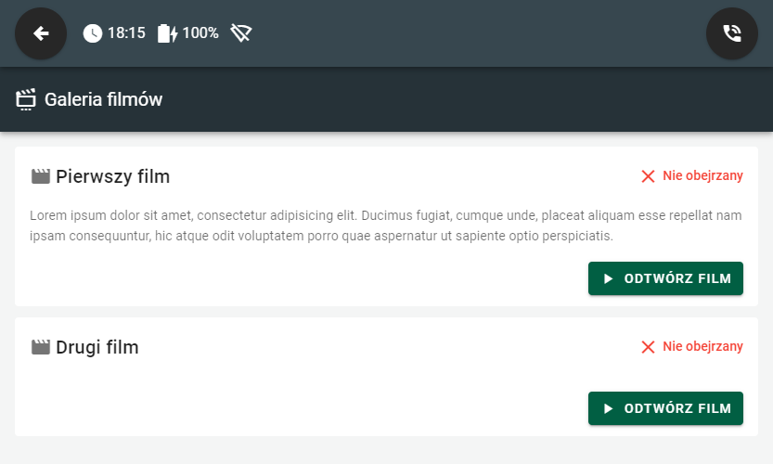Click the red X icon for Drugi film

pyautogui.click(x=648, y=347)
